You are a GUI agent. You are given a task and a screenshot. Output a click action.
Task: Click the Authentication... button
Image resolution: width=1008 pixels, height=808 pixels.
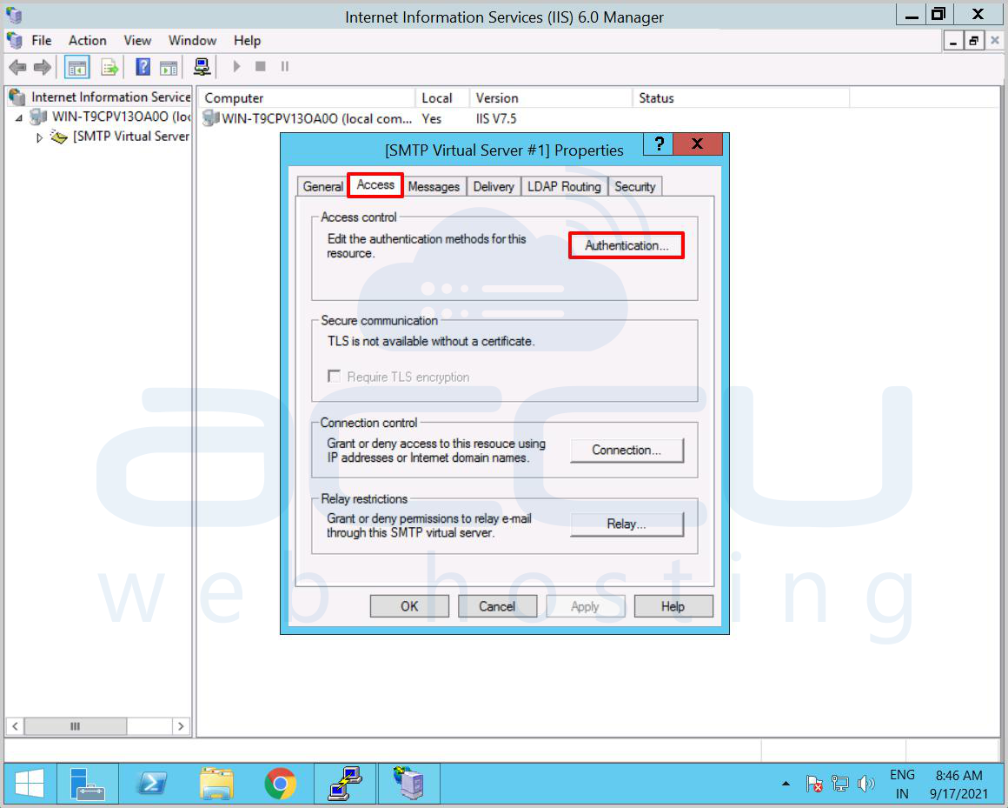pos(627,246)
